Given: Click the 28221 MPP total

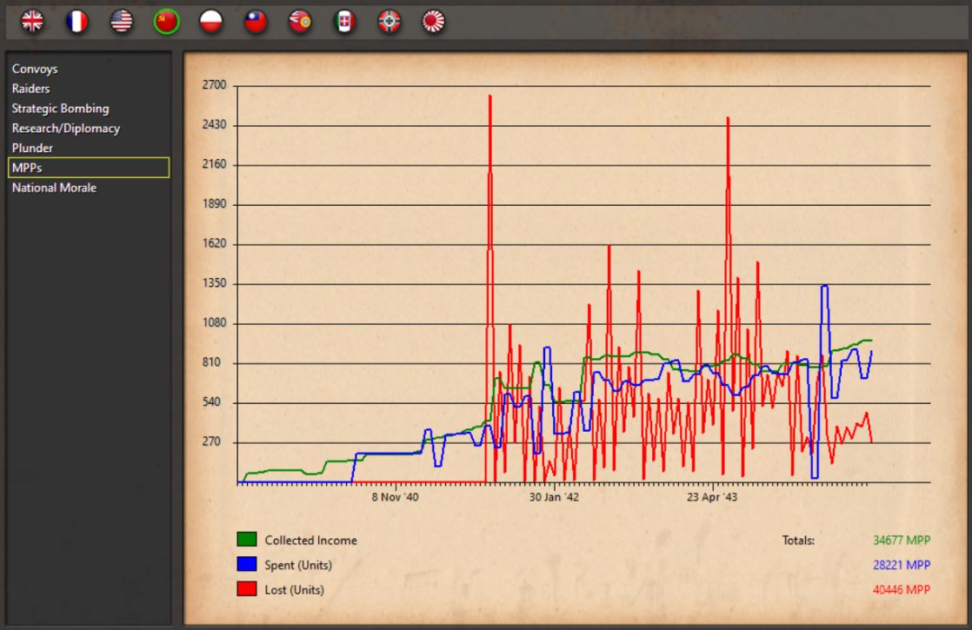Looking at the screenshot, I should [902, 565].
